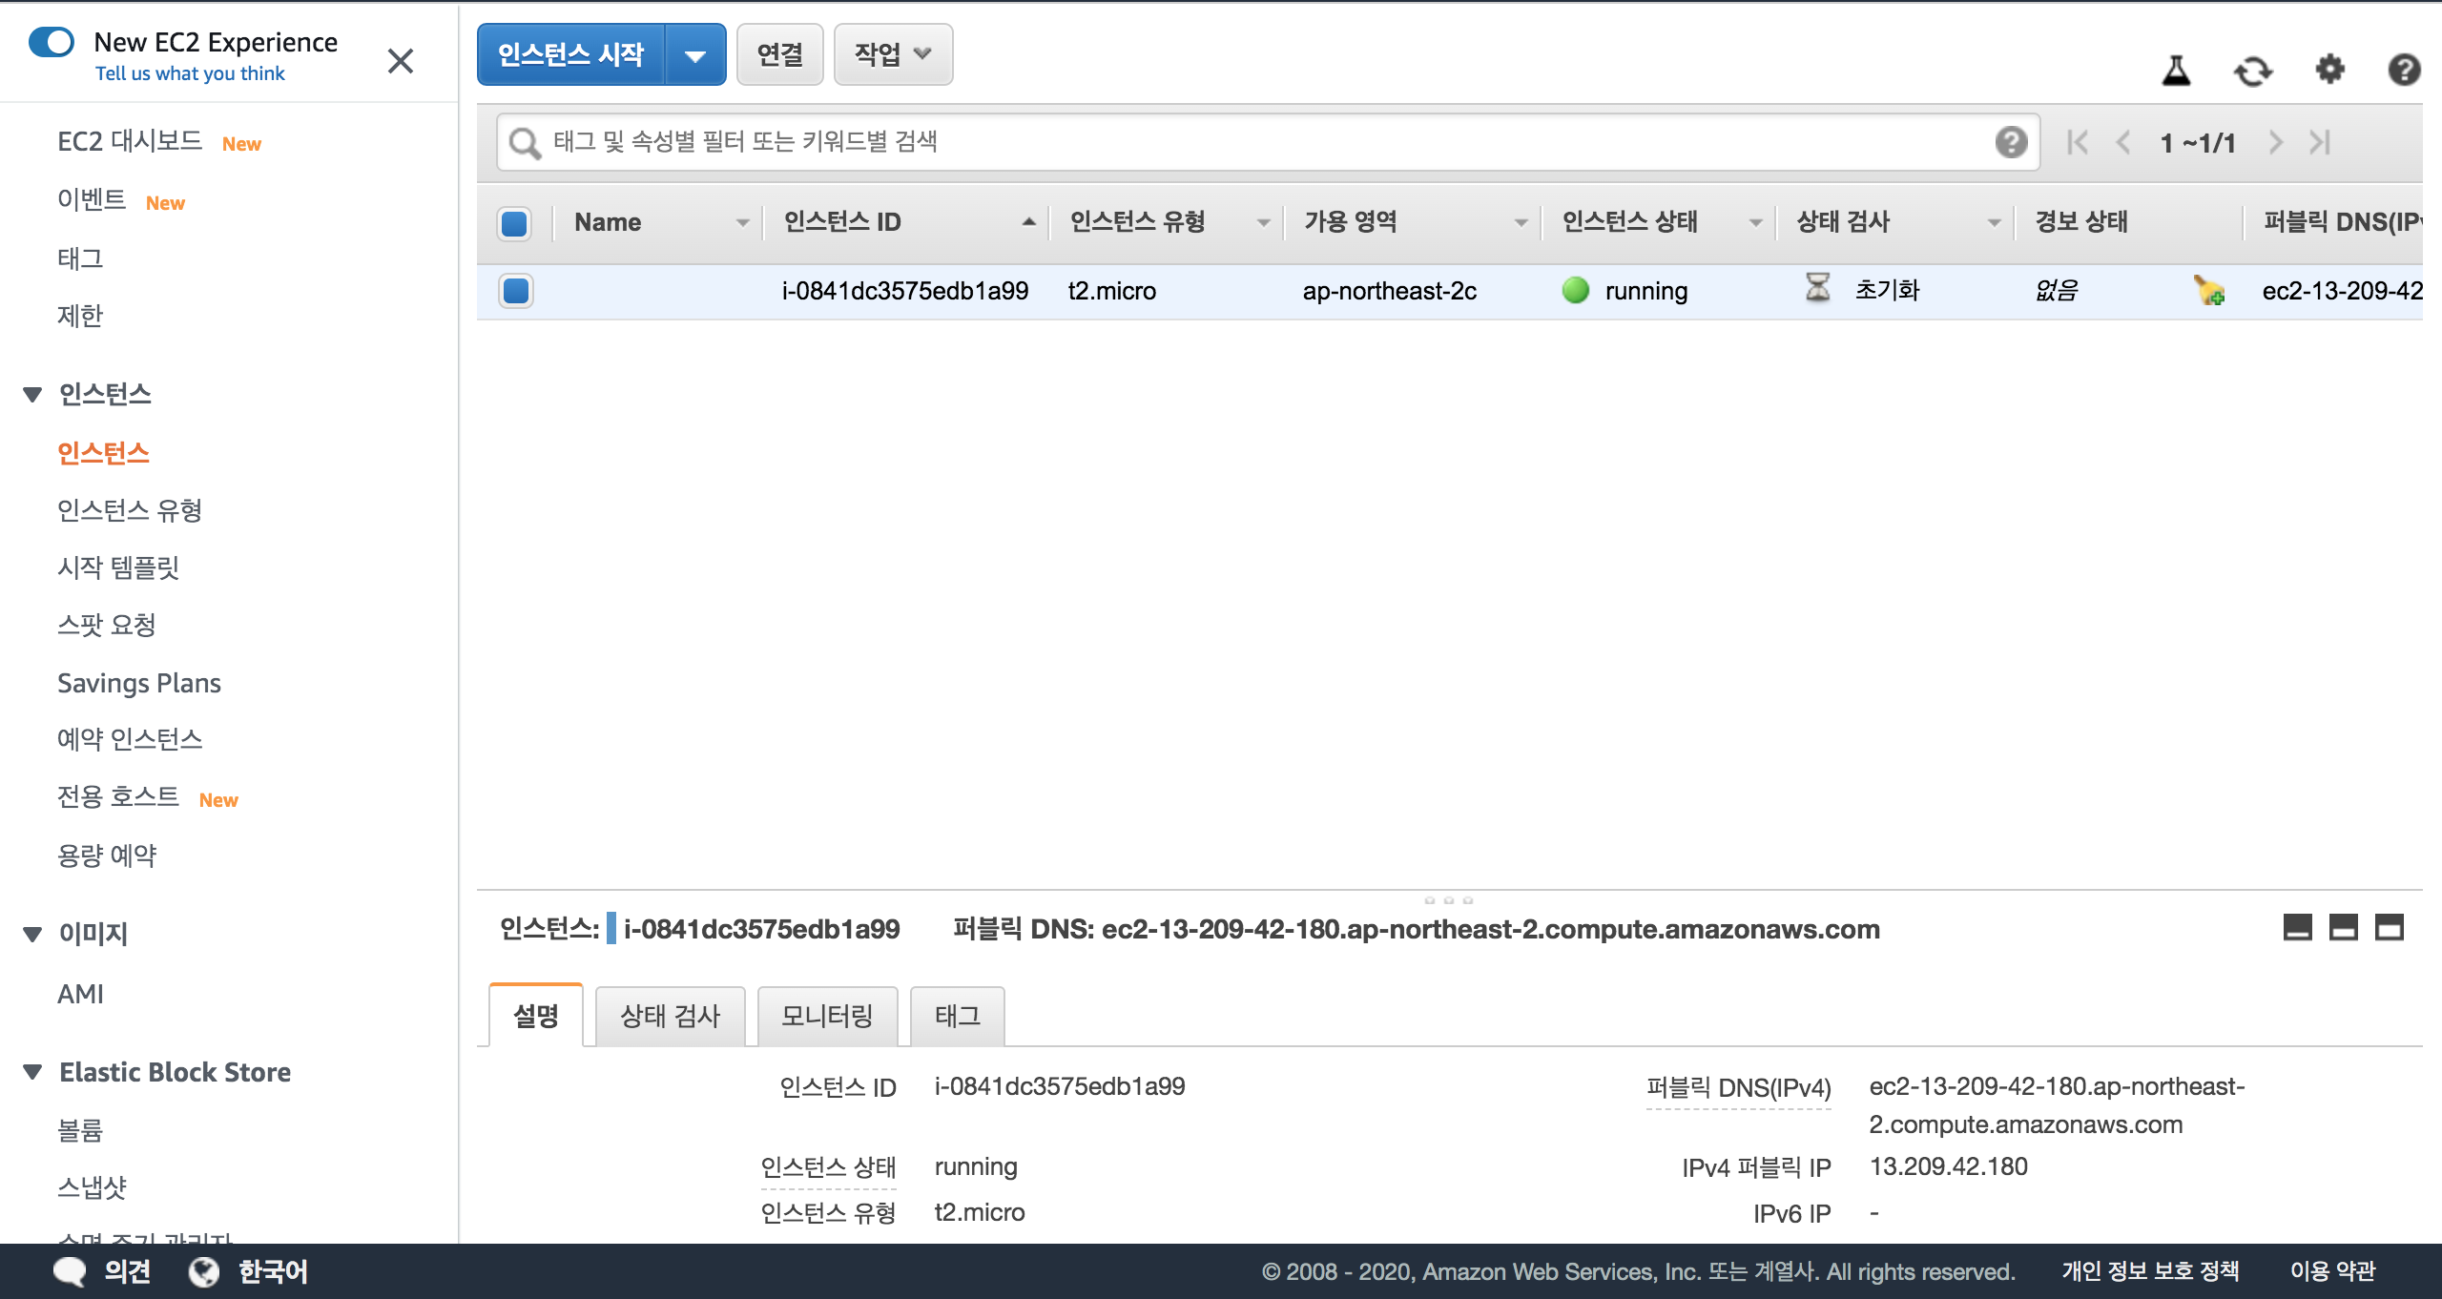Maximize the details pane with rightmost layout icon
This screenshot has height=1299, width=2442.
coord(2389,927)
